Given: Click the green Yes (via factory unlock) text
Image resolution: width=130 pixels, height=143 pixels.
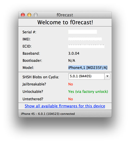Looking at the screenshot, I should [x=88, y=91].
